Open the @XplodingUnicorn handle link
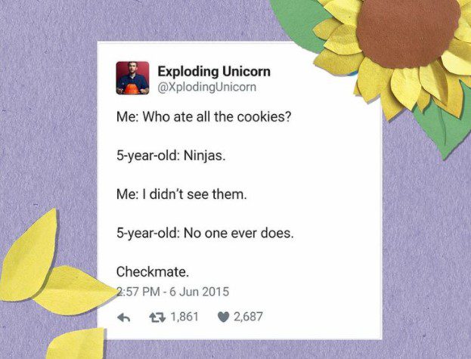 (207, 88)
